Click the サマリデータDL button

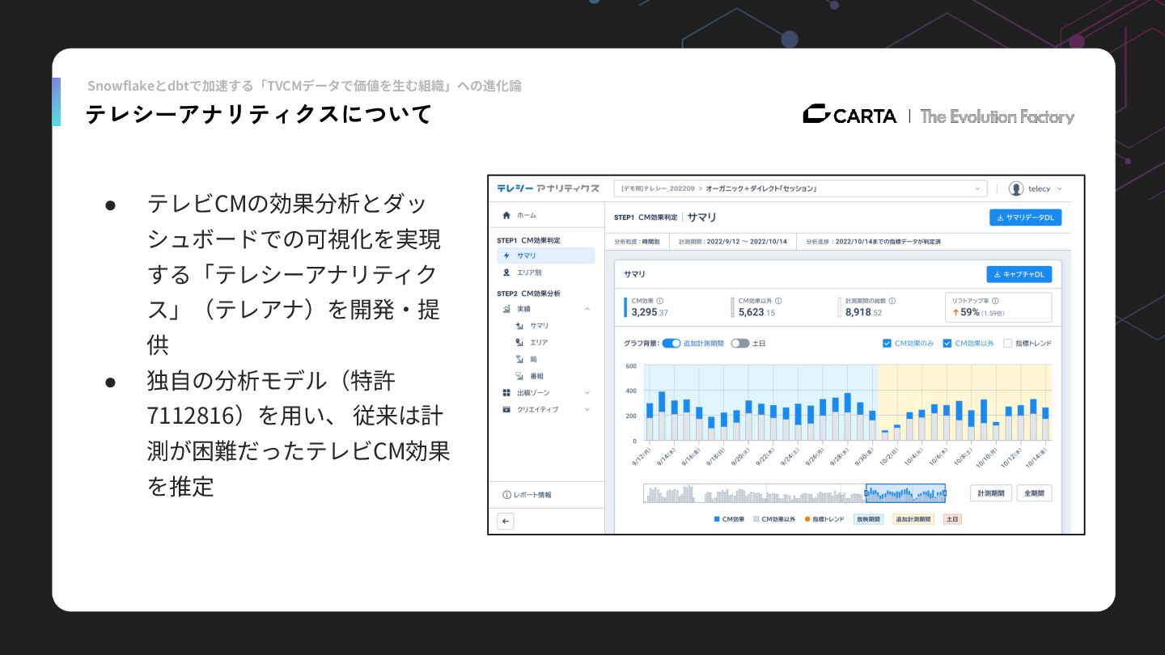pyautogui.click(x=1026, y=218)
